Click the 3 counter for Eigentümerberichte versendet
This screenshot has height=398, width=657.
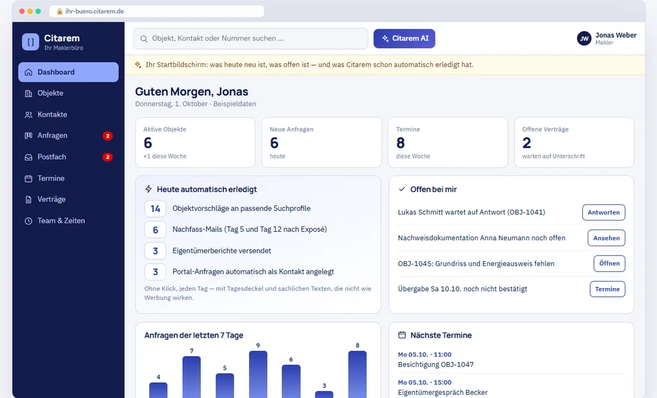(x=155, y=251)
